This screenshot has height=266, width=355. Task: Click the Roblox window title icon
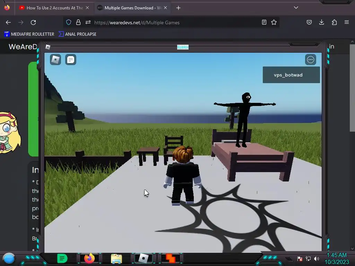47,47
